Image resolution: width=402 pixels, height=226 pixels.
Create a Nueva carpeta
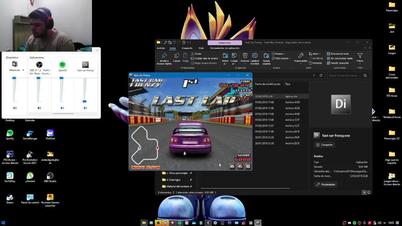(266, 59)
